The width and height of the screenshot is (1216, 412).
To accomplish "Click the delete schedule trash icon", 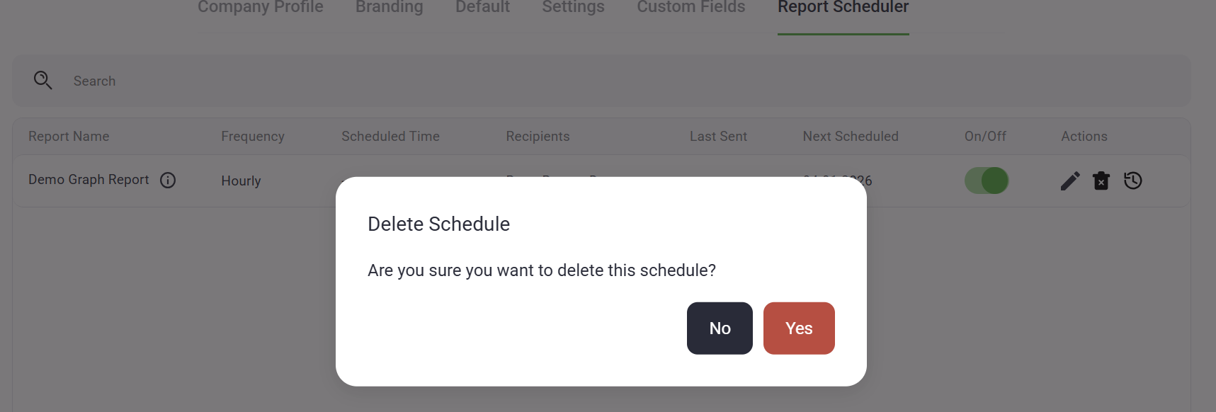I will point(1101,181).
